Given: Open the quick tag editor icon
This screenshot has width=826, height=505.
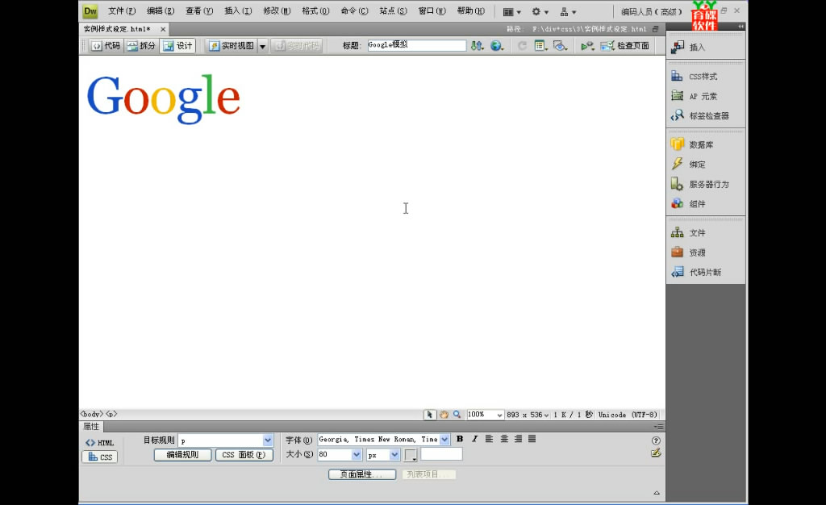Looking at the screenshot, I should pyautogui.click(x=656, y=453).
